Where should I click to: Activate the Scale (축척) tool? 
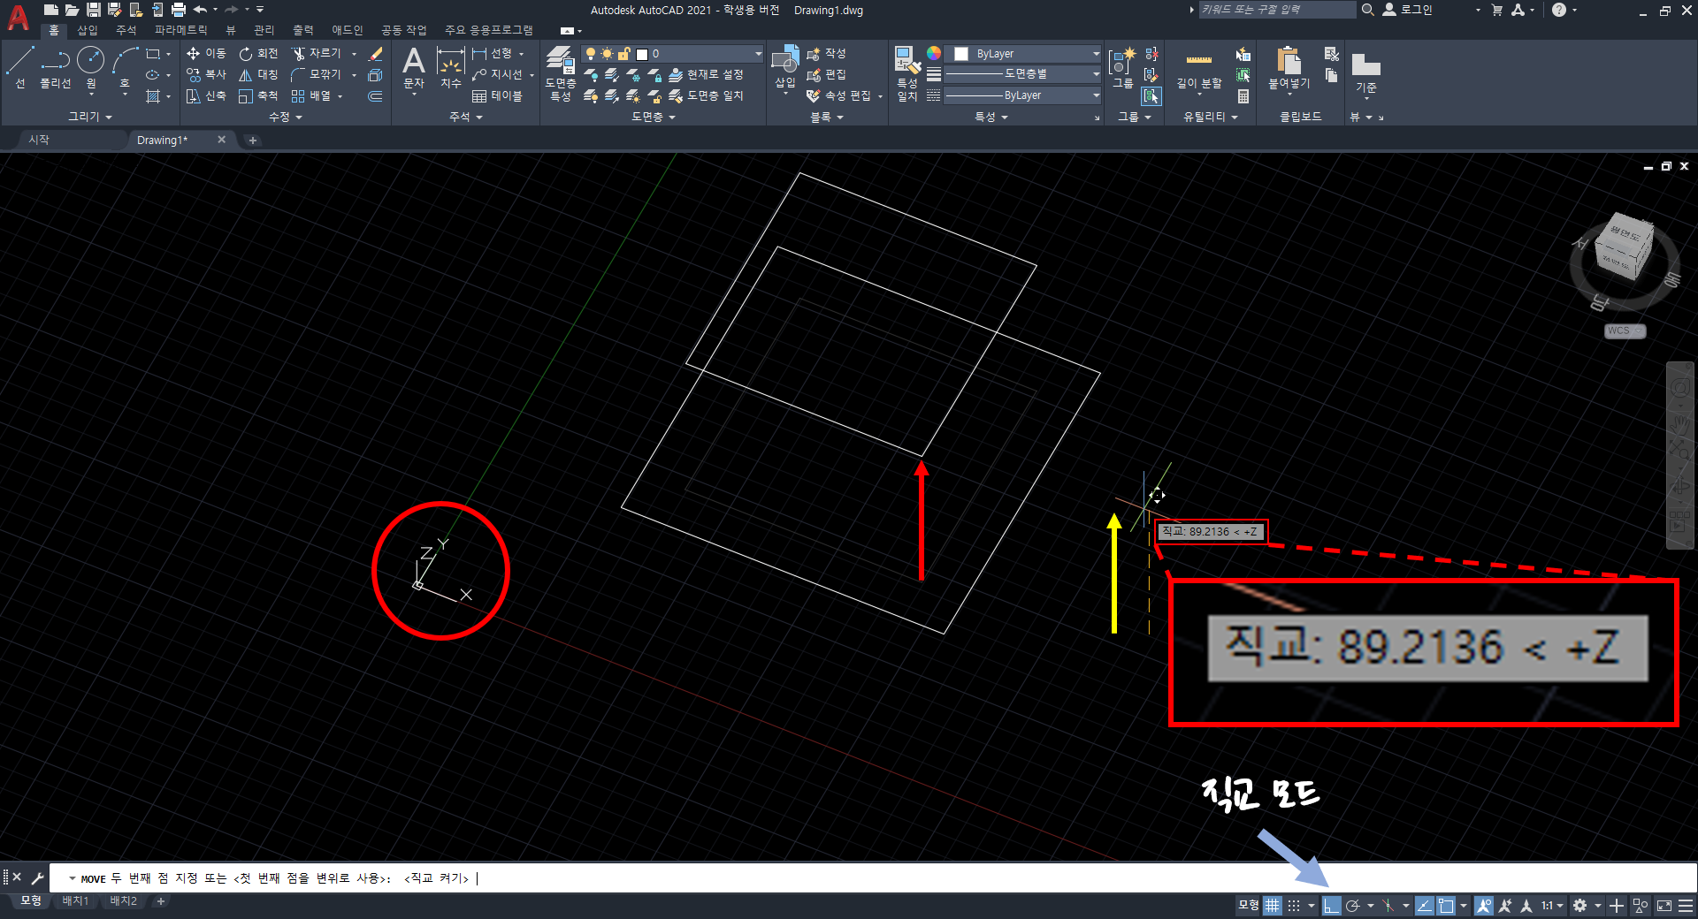point(258,95)
